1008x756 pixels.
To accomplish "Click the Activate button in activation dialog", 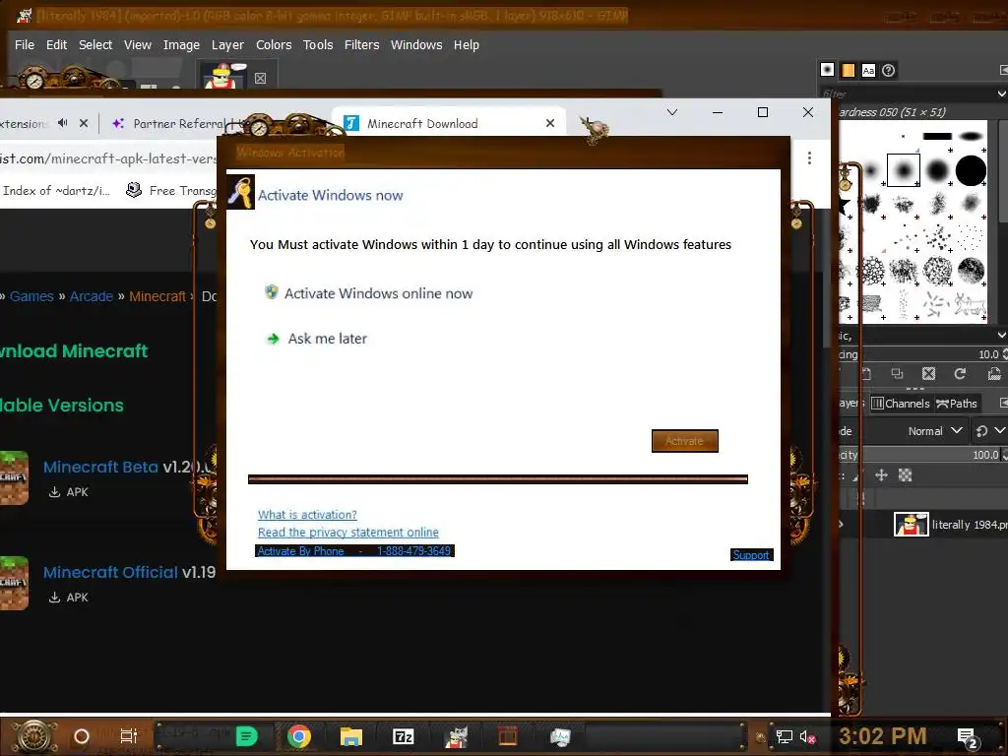I will pyautogui.click(x=685, y=441).
